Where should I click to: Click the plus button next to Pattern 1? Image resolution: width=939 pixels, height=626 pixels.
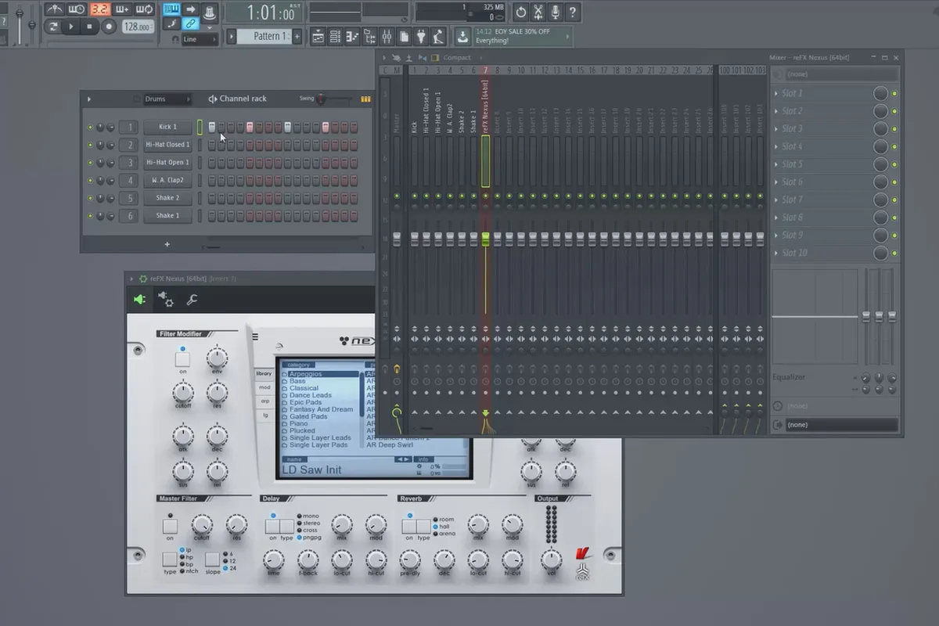[297, 36]
